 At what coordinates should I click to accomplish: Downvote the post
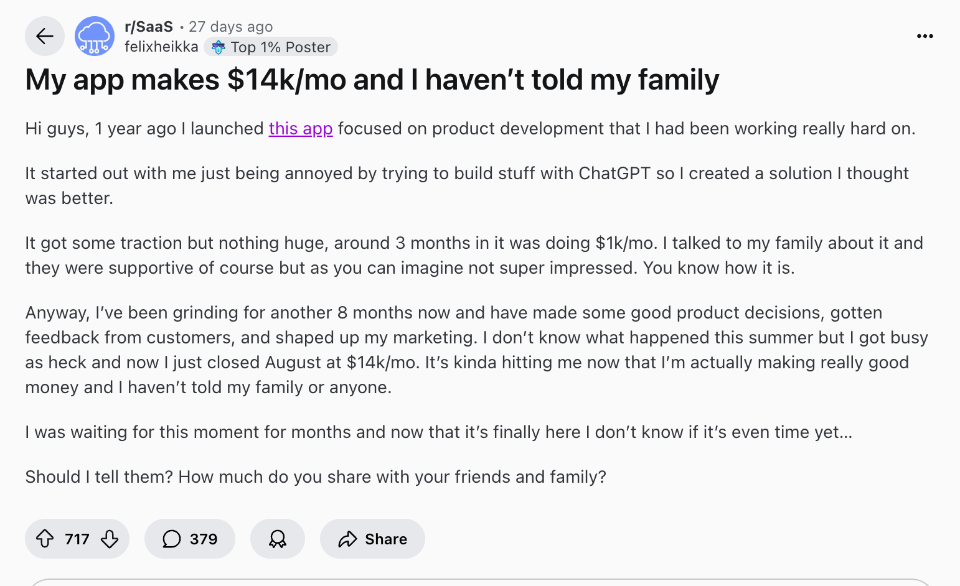click(110, 539)
